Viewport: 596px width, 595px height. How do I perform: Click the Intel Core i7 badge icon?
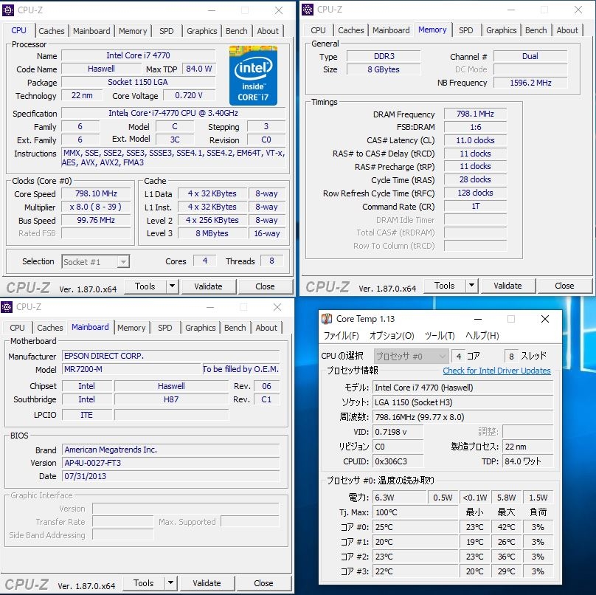point(253,76)
